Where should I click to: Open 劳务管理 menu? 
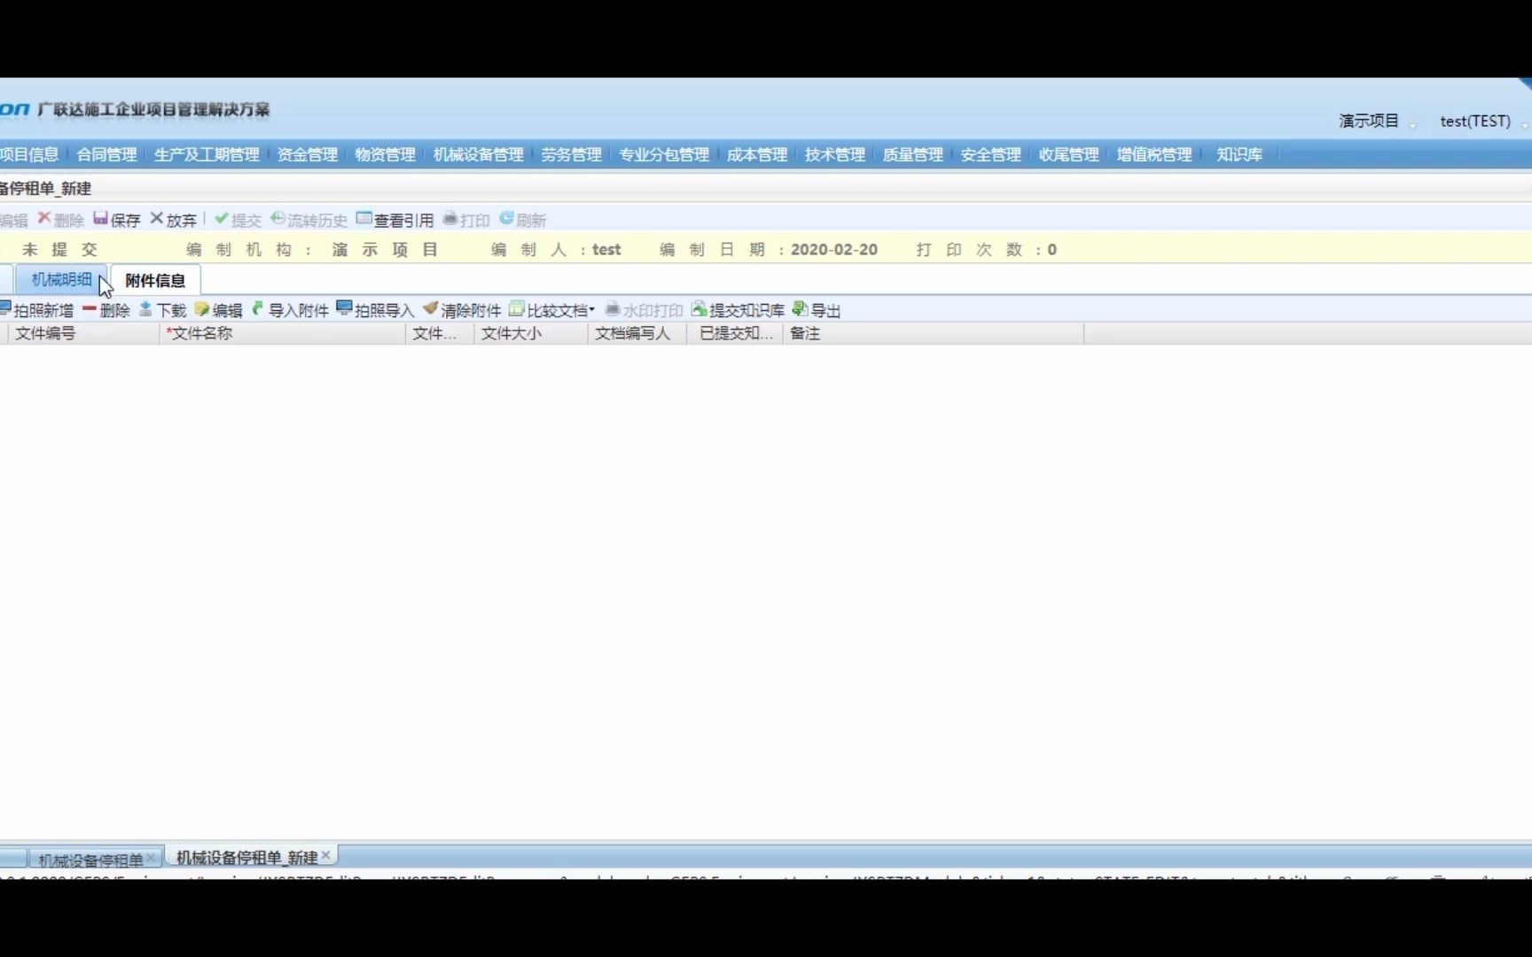[571, 154]
